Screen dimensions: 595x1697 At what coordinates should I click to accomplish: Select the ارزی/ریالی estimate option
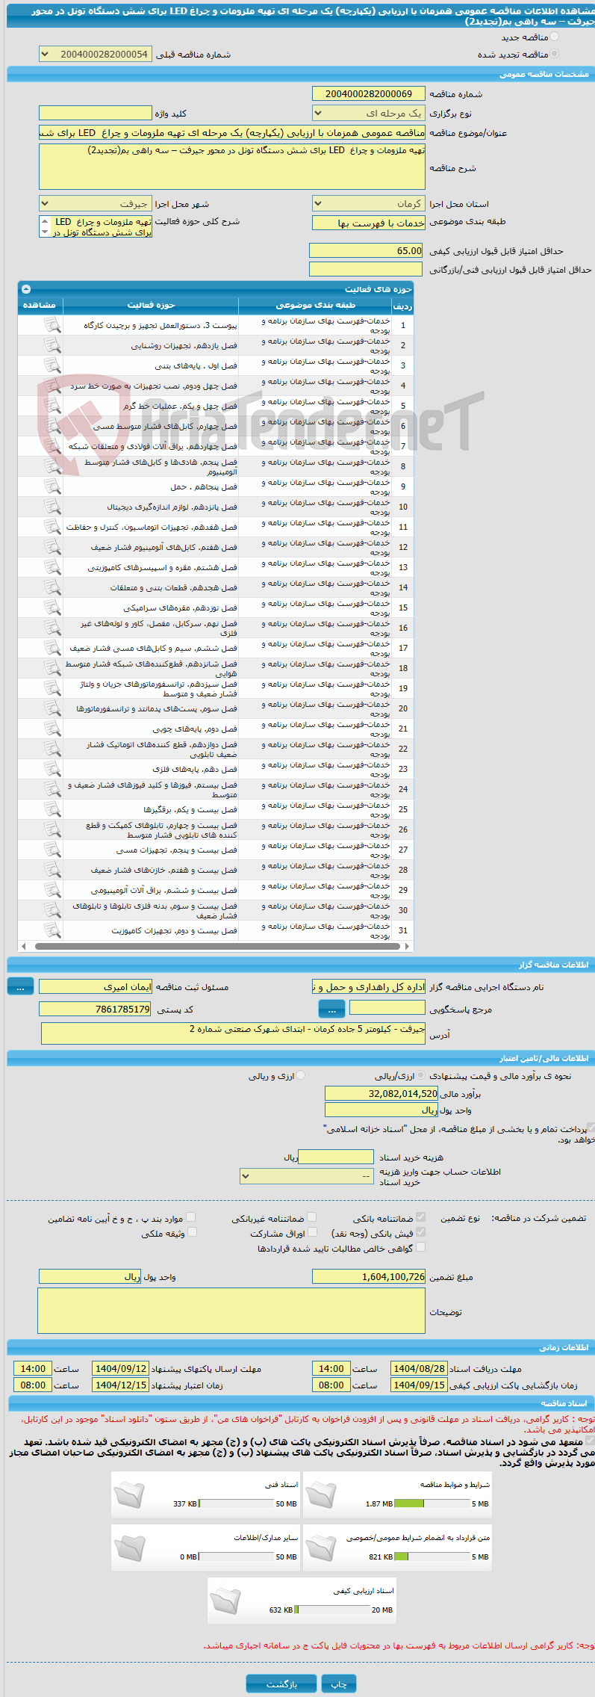click(421, 1075)
